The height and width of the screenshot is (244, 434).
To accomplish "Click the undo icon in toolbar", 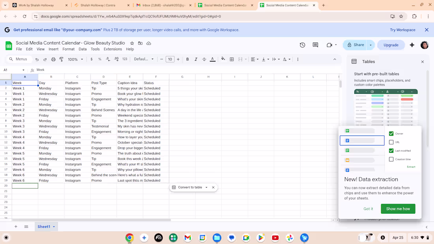I will pos(37,59).
